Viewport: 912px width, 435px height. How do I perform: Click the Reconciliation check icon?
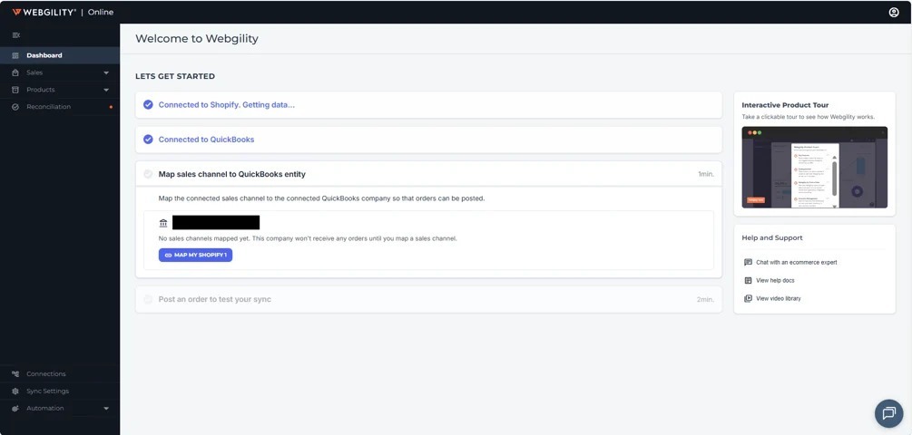[x=15, y=107]
